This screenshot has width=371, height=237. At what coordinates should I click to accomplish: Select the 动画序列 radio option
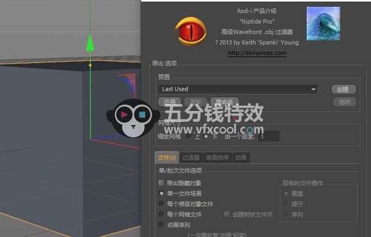[x=161, y=225]
